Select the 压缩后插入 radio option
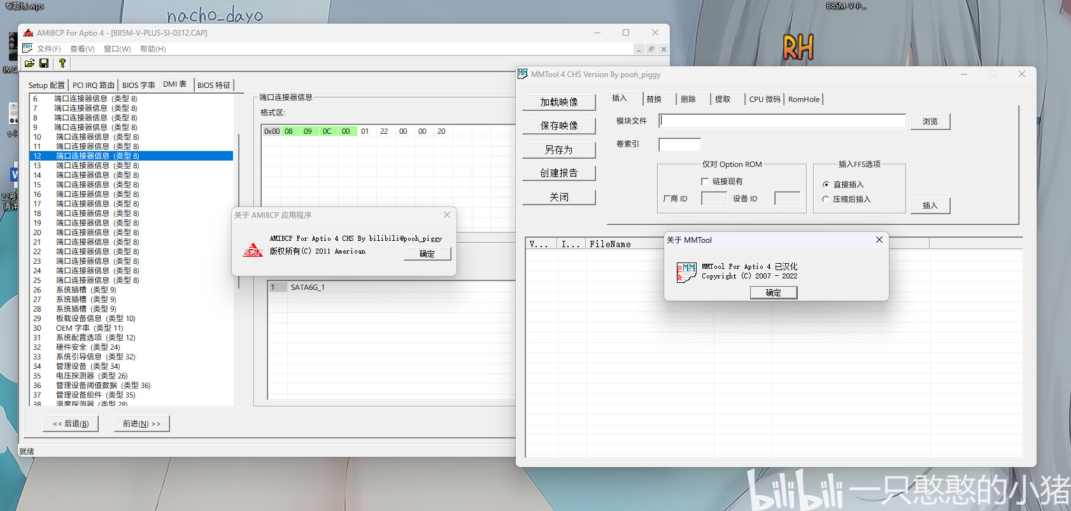Screen dimensions: 1071x511 click(x=826, y=199)
